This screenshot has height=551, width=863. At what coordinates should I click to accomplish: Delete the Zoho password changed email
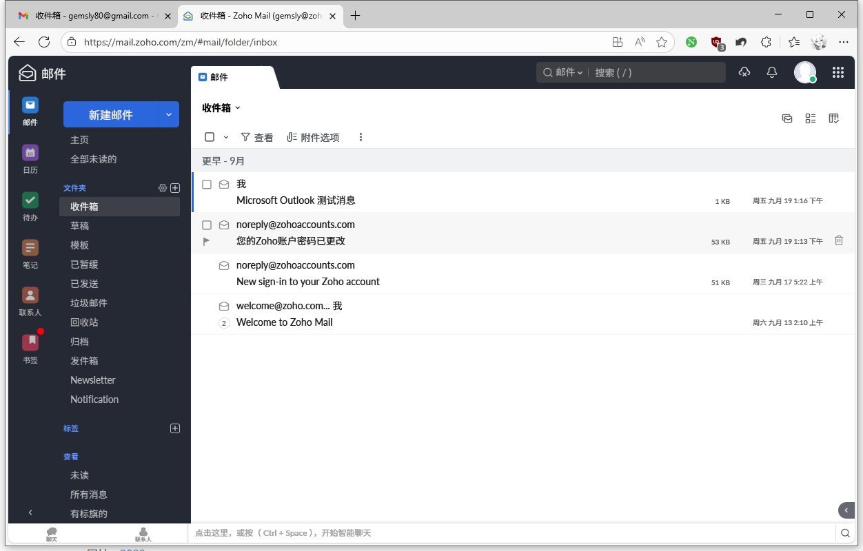(839, 240)
